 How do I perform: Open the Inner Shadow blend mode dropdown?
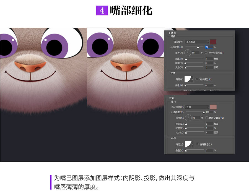[x=197, y=42]
